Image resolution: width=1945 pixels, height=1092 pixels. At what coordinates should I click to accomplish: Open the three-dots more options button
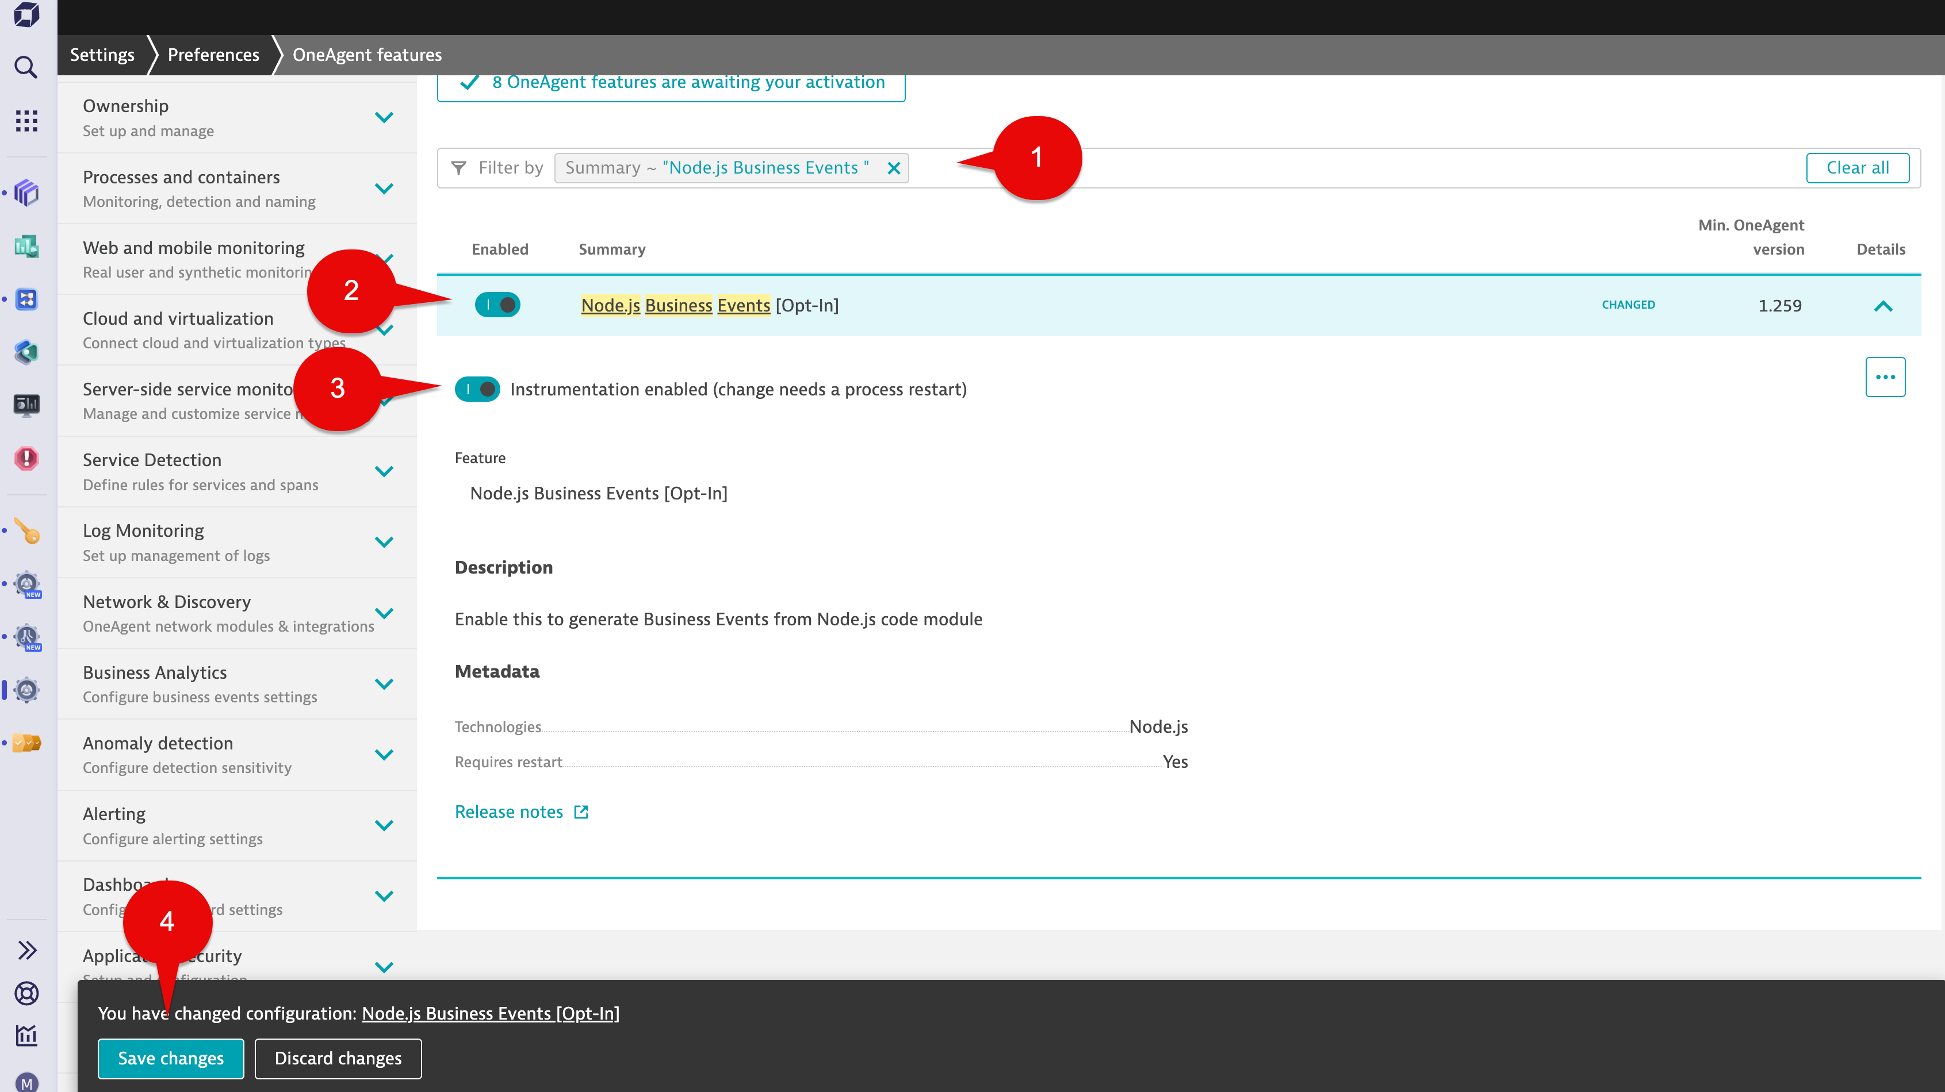pos(1885,376)
